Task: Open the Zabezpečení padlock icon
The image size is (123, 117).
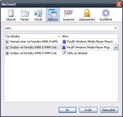Action: point(87,13)
